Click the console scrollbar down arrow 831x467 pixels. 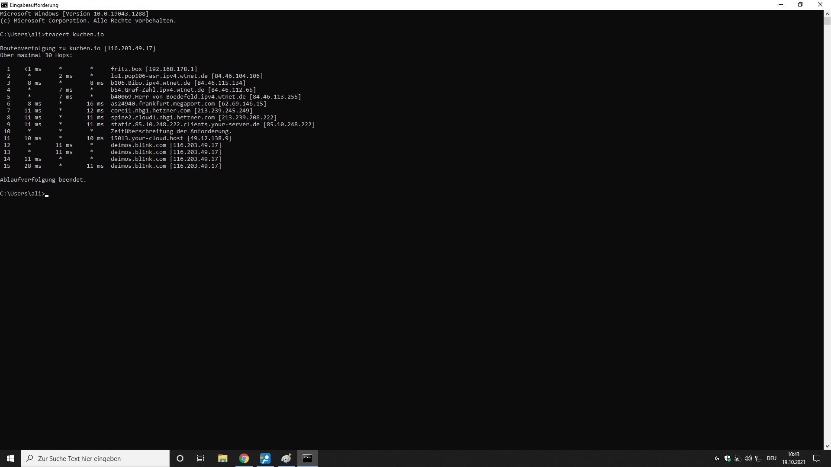pyautogui.click(x=827, y=446)
